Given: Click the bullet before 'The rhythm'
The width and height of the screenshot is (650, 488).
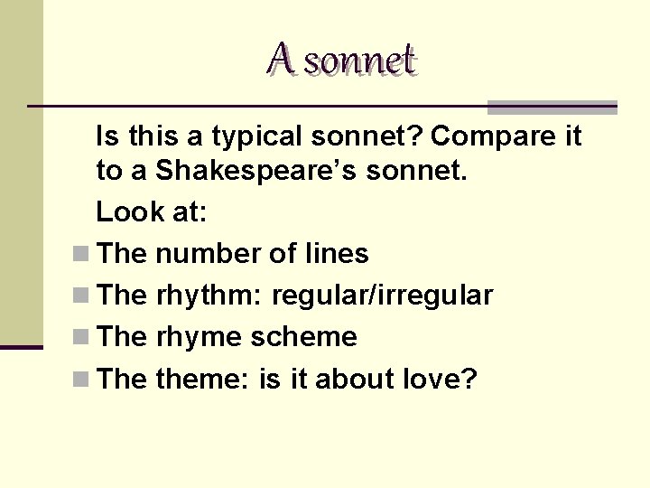Looking at the screenshot, I should (81, 296).
